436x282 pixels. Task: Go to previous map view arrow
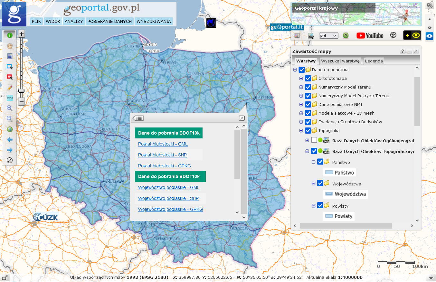click(10, 140)
